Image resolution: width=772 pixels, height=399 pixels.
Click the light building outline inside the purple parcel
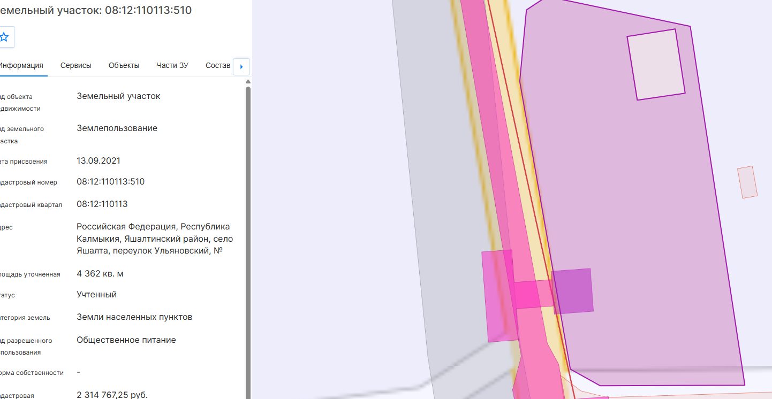[x=656, y=64]
